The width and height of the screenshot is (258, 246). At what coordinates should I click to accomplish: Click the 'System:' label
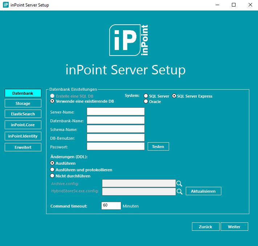click(x=132, y=95)
